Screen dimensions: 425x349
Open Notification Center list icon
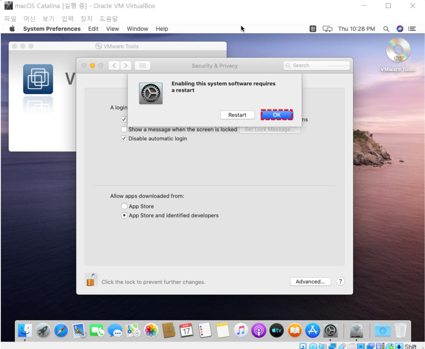coord(412,29)
